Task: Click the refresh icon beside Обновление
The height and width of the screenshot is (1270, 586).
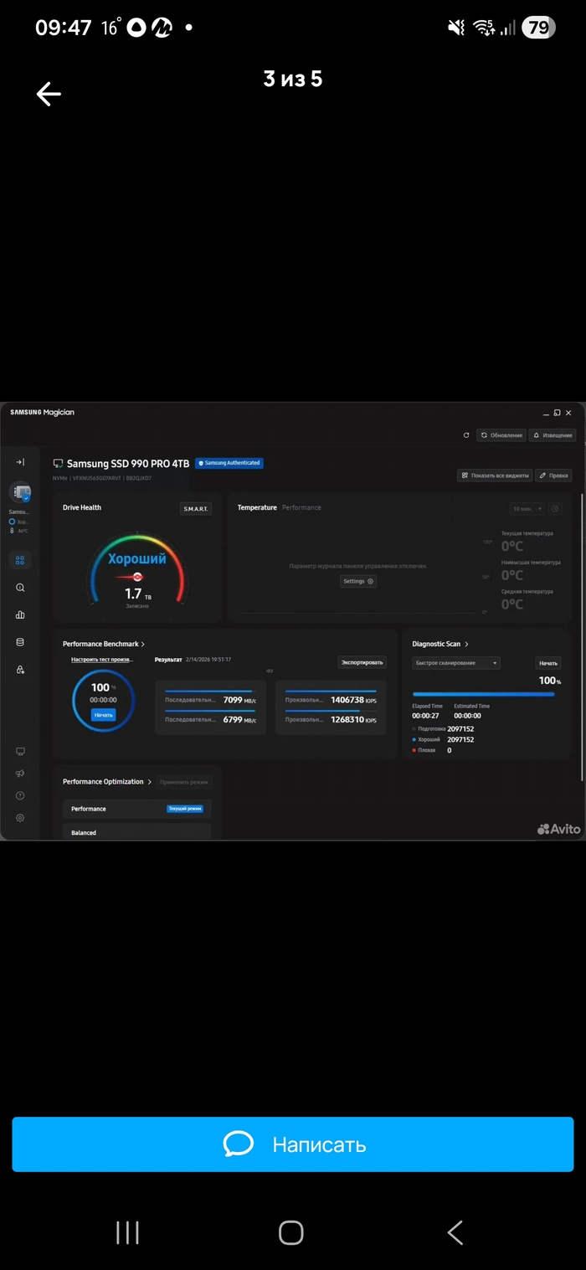Action: 466,435
